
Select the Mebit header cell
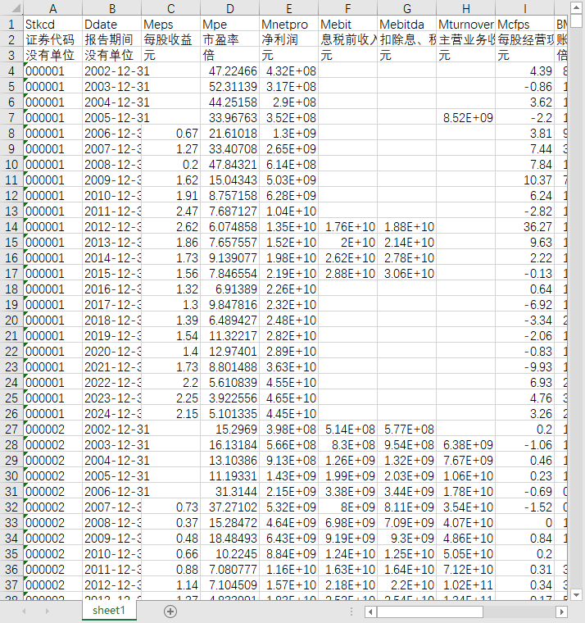coord(348,25)
